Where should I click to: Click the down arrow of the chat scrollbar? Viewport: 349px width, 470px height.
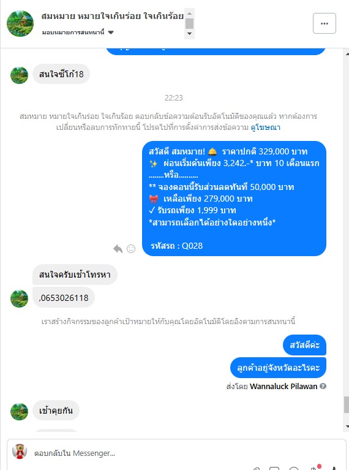pos(347,426)
